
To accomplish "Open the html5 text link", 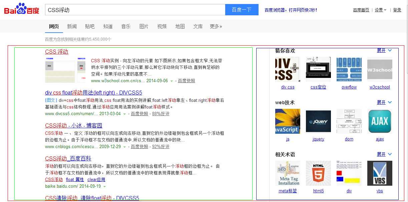I will coord(318,191).
